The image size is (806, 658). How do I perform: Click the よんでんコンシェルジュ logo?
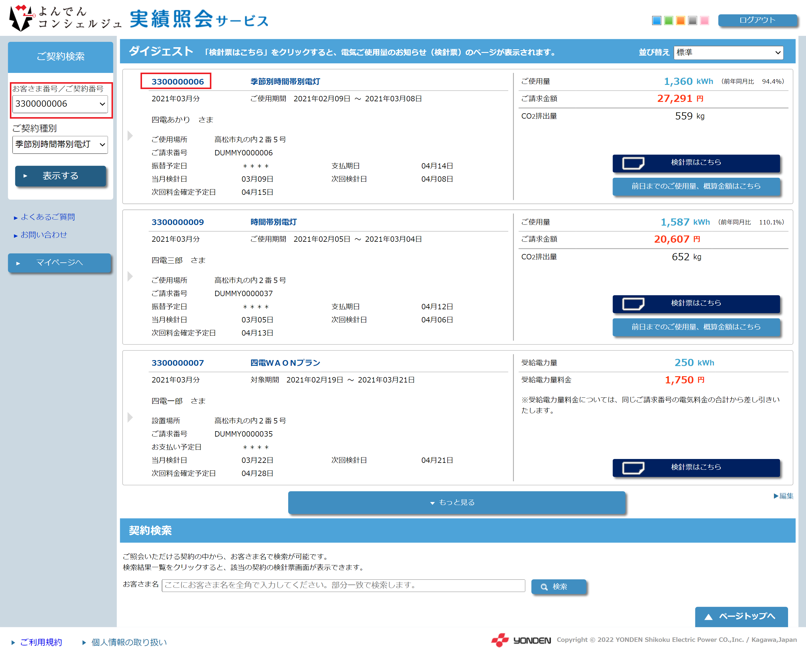[65, 18]
